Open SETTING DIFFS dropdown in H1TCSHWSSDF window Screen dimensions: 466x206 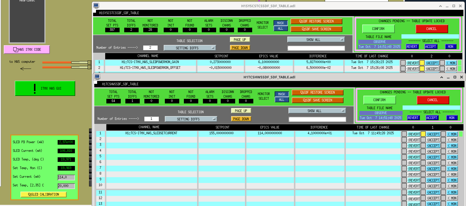coord(190,119)
